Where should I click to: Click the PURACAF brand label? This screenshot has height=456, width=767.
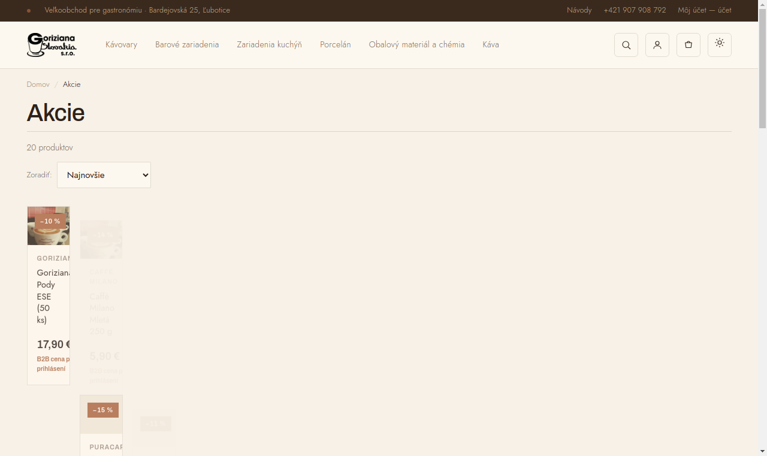pos(106,447)
